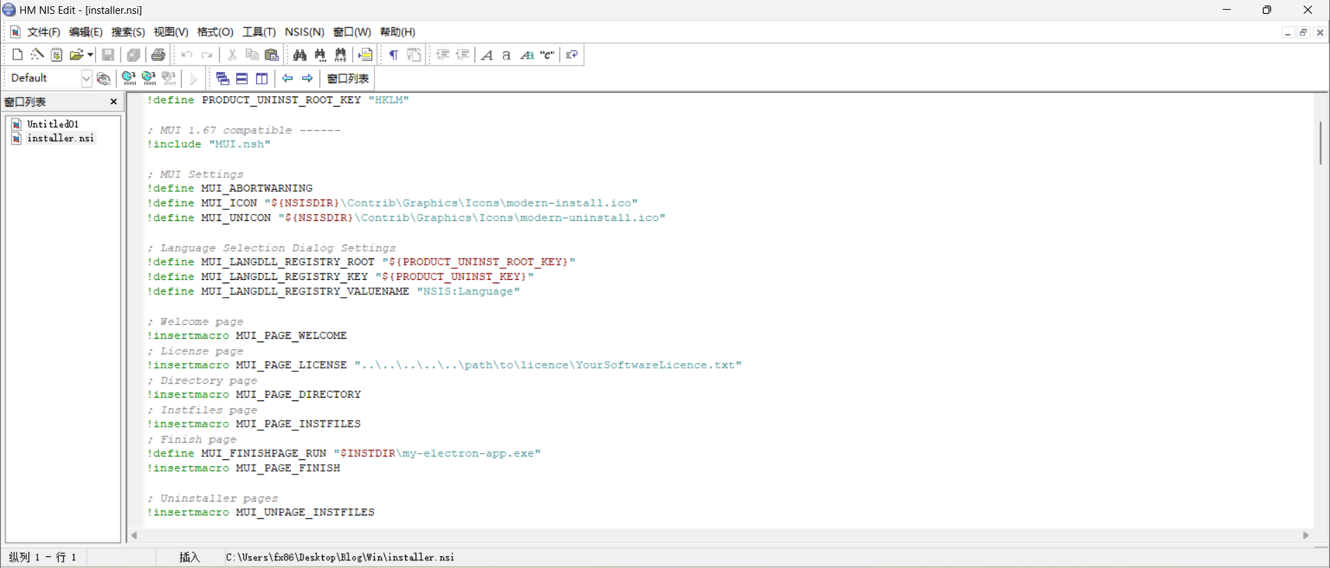The height and width of the screenshot is (568, 1330).
Task: Print the current script
Action: click(158, 55)
